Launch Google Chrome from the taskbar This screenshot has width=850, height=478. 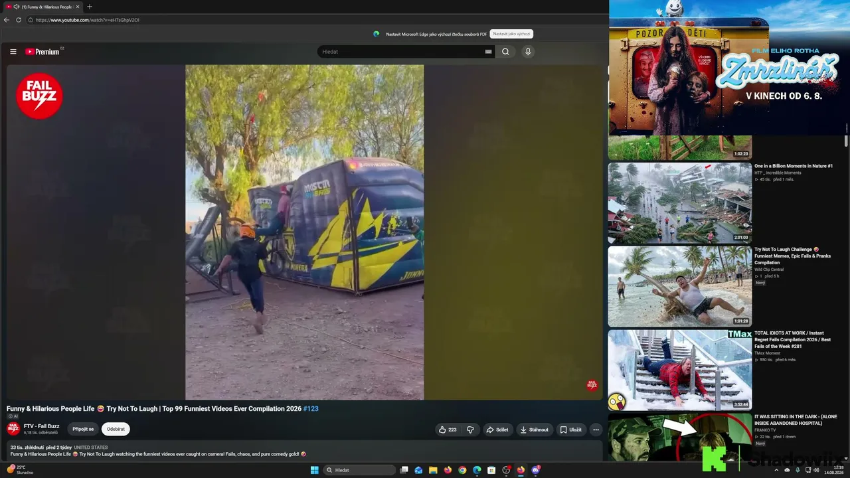pos(462,470)
